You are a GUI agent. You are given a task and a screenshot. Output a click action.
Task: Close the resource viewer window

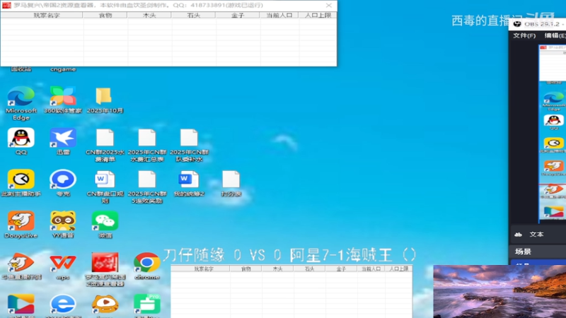click(x=328, y=6)
